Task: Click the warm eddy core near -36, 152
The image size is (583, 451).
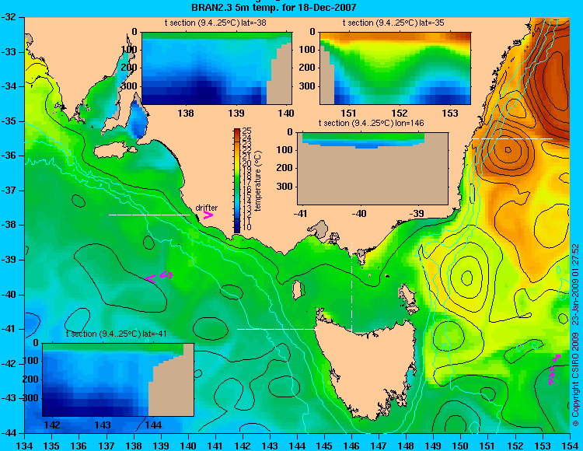Action: tap(508, 150)
